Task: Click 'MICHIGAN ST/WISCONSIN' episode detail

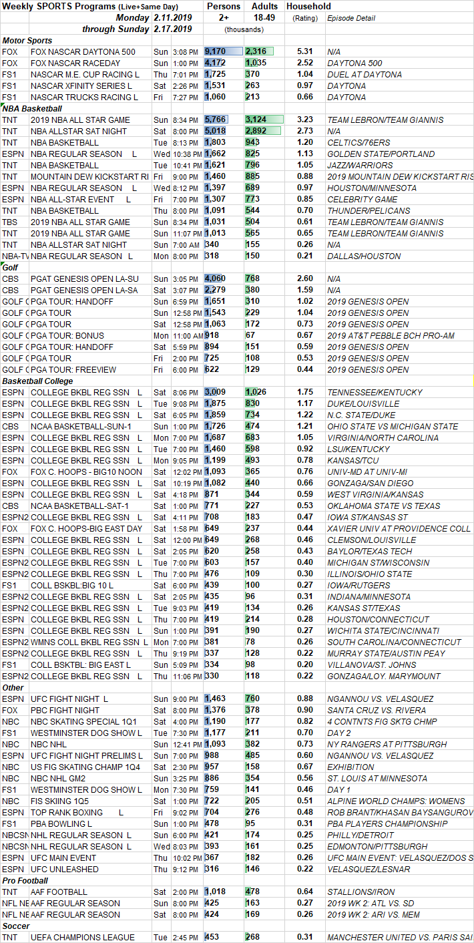Action: (x=379, y=562)
